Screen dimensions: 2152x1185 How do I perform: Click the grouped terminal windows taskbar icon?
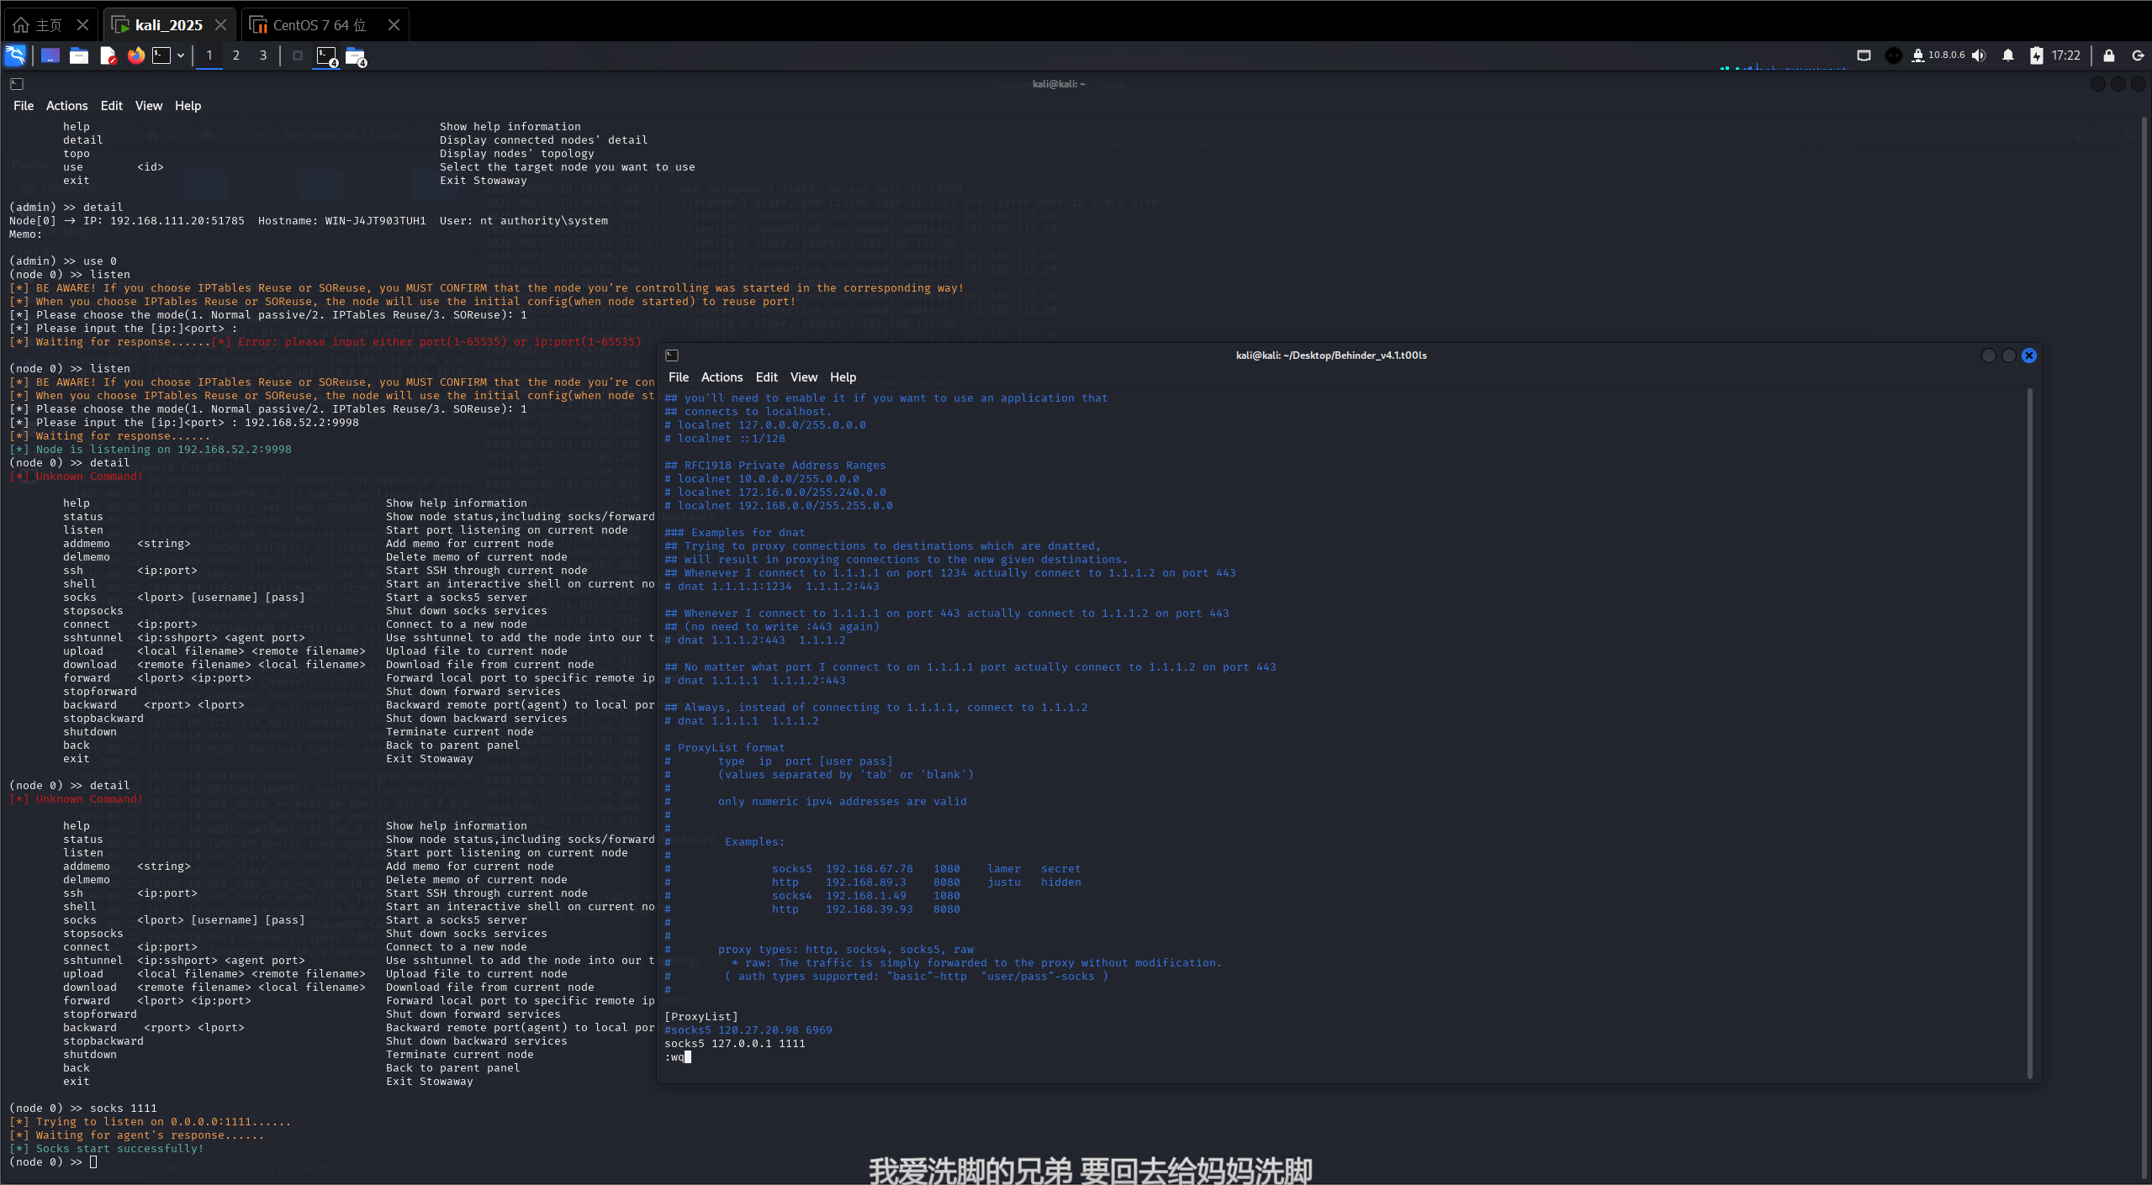tap(326, 56)
